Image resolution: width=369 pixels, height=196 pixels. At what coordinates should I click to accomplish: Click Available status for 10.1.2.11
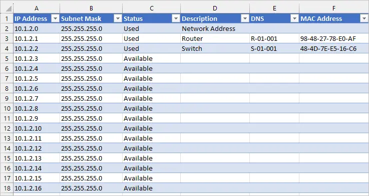(152, 138)
